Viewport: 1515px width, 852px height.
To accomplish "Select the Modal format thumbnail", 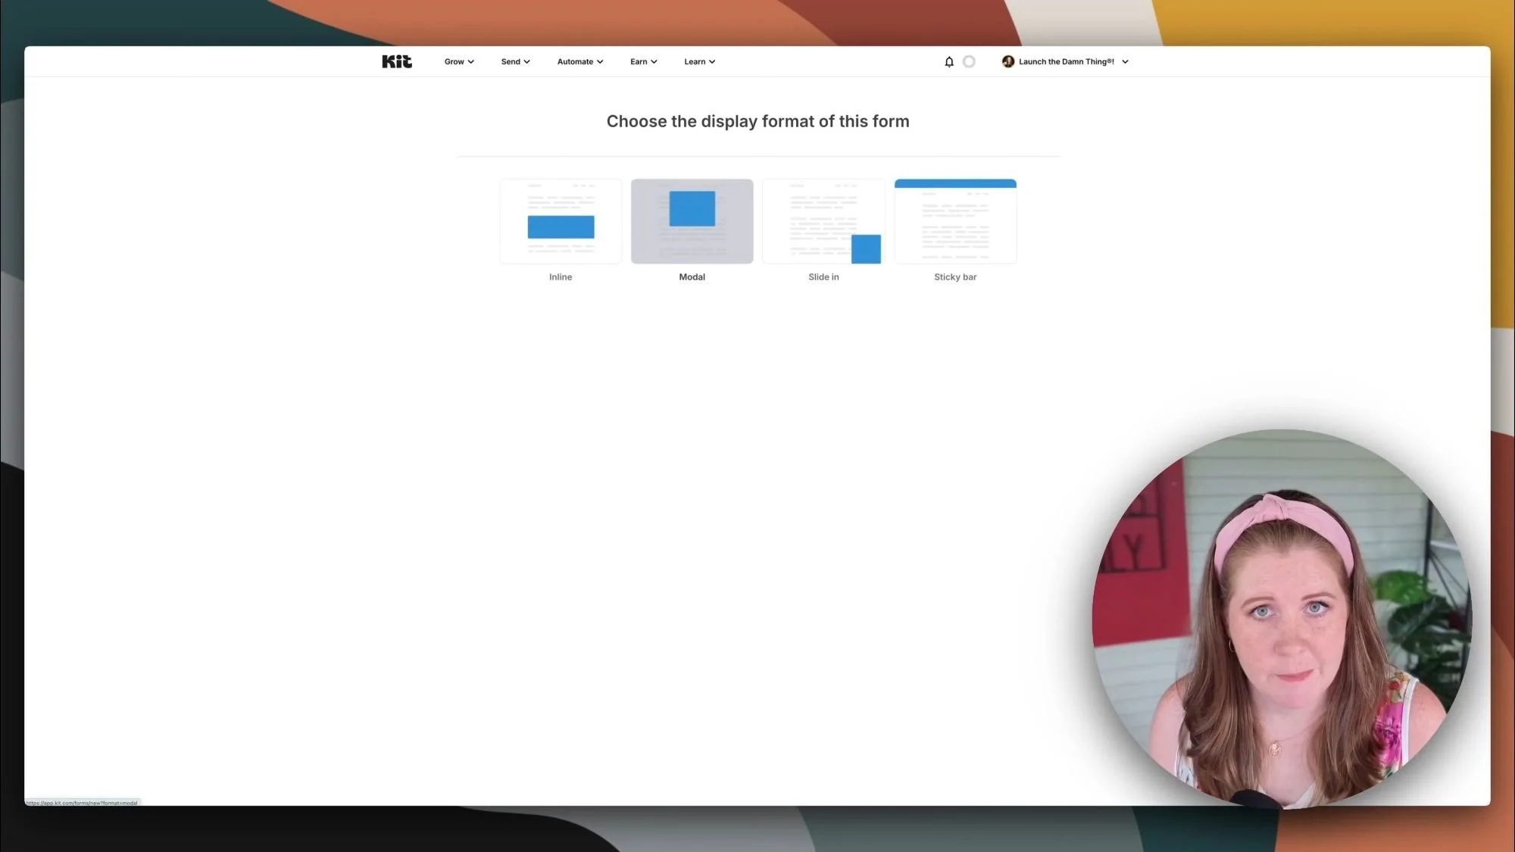I will point(692,221).
